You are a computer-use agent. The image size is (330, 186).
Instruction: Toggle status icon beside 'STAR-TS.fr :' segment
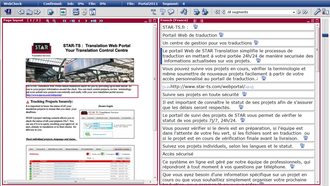[x=195, y=27]
